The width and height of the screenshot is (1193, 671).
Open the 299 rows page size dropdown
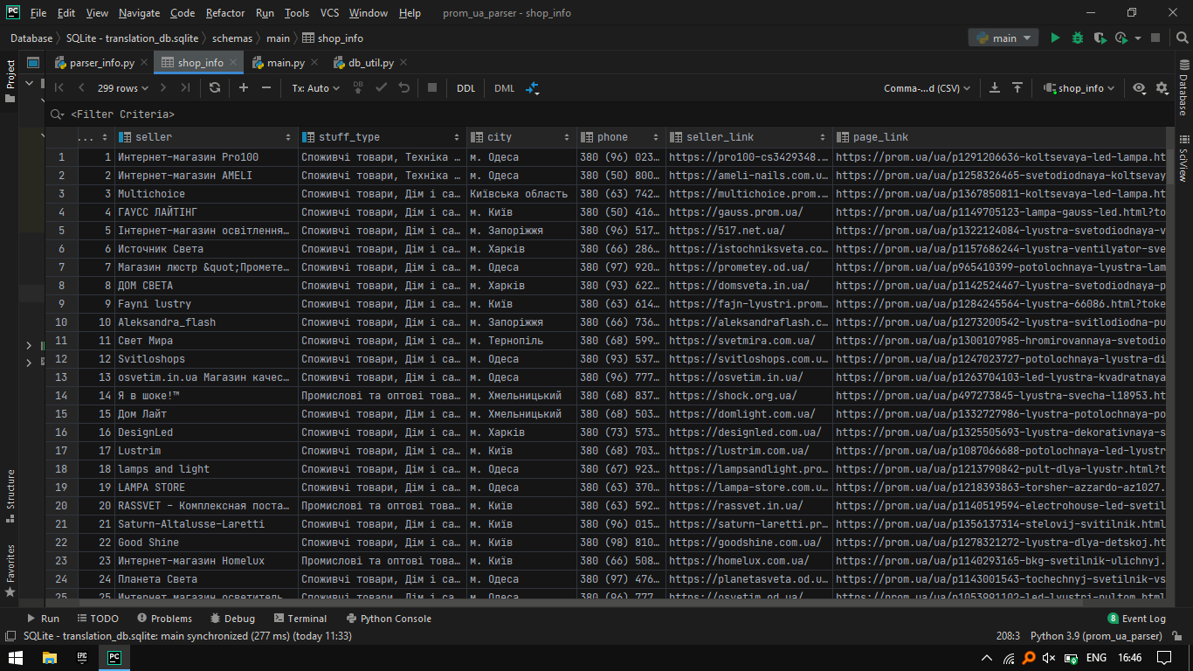(122, 88)
